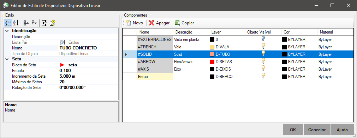Screen dimensions: 357x138
Task: Select the Bloco da Seta property label
Action: point(24,65)
